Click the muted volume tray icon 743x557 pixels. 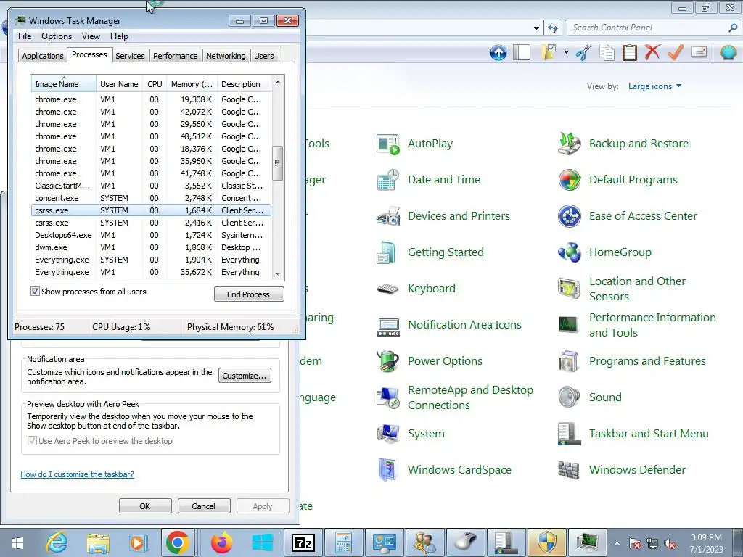pyautogui.click(x=670, y=543)
